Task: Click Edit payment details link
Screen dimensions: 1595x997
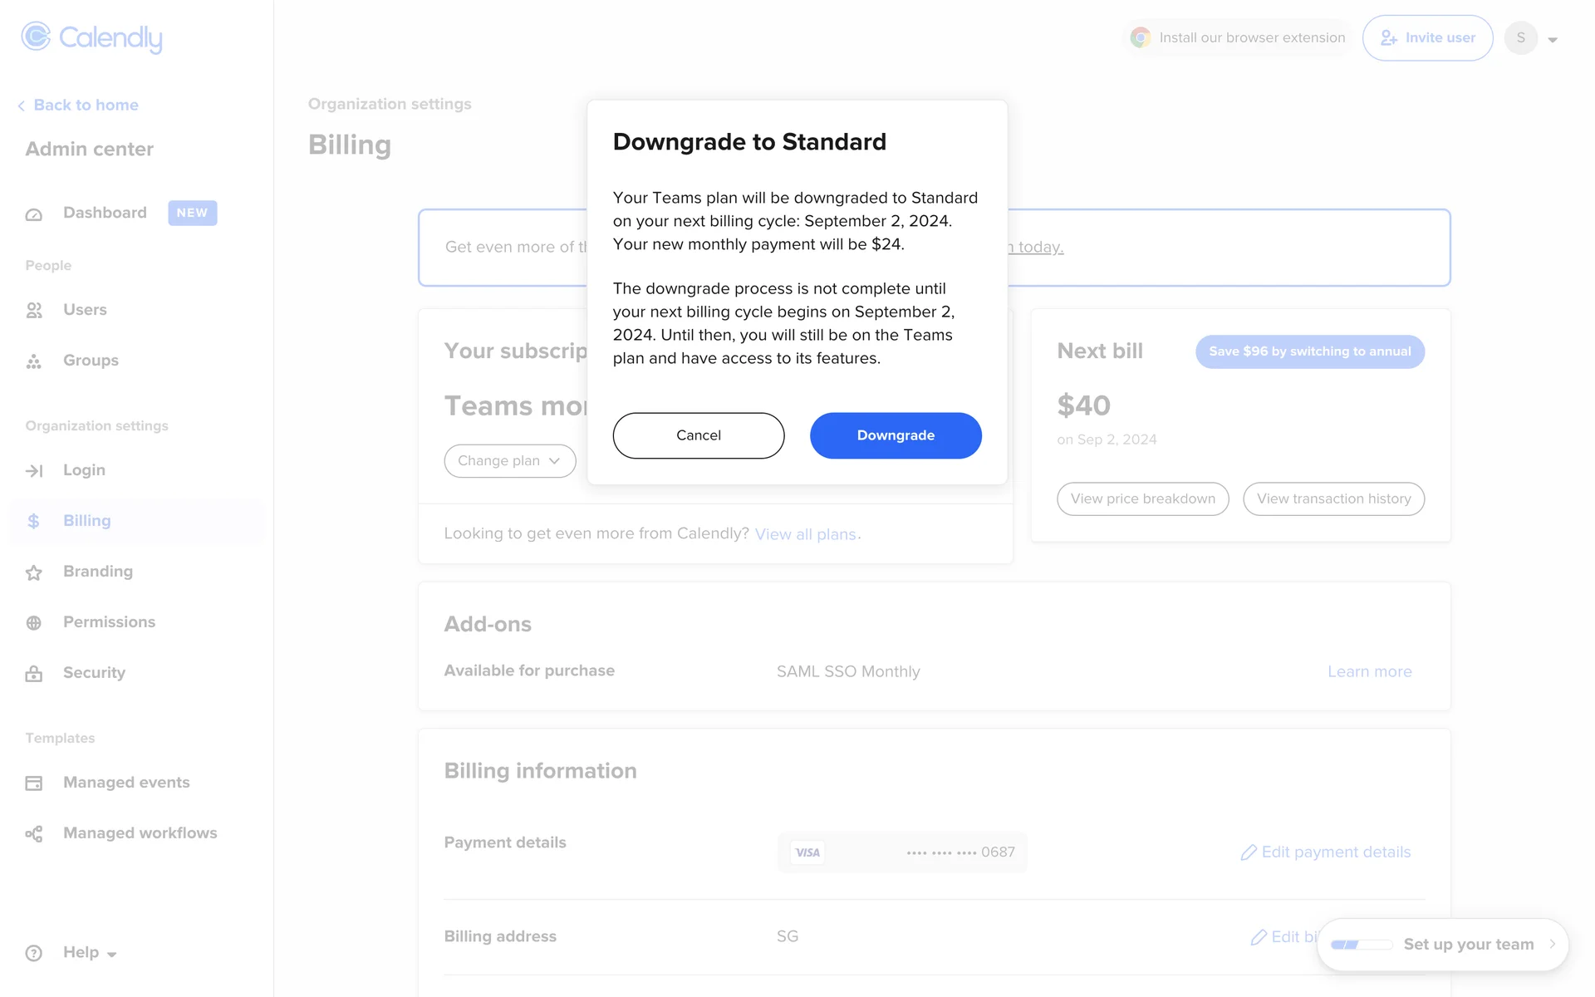Action: pyautogui.click(x=1326, y=852)
